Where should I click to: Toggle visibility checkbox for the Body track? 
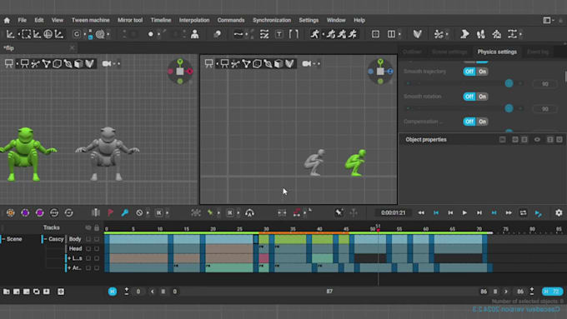(x=88, y=239)
